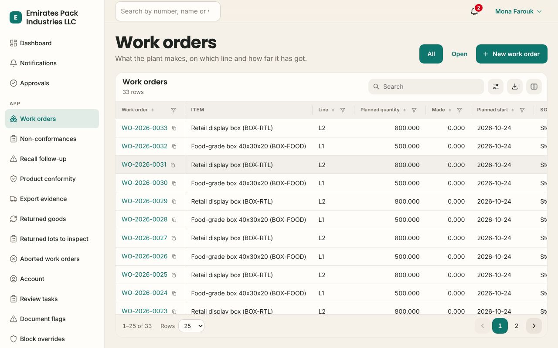558x348 pixels.
Task: Open Returned lots to inspect
Action: (52, 239)
